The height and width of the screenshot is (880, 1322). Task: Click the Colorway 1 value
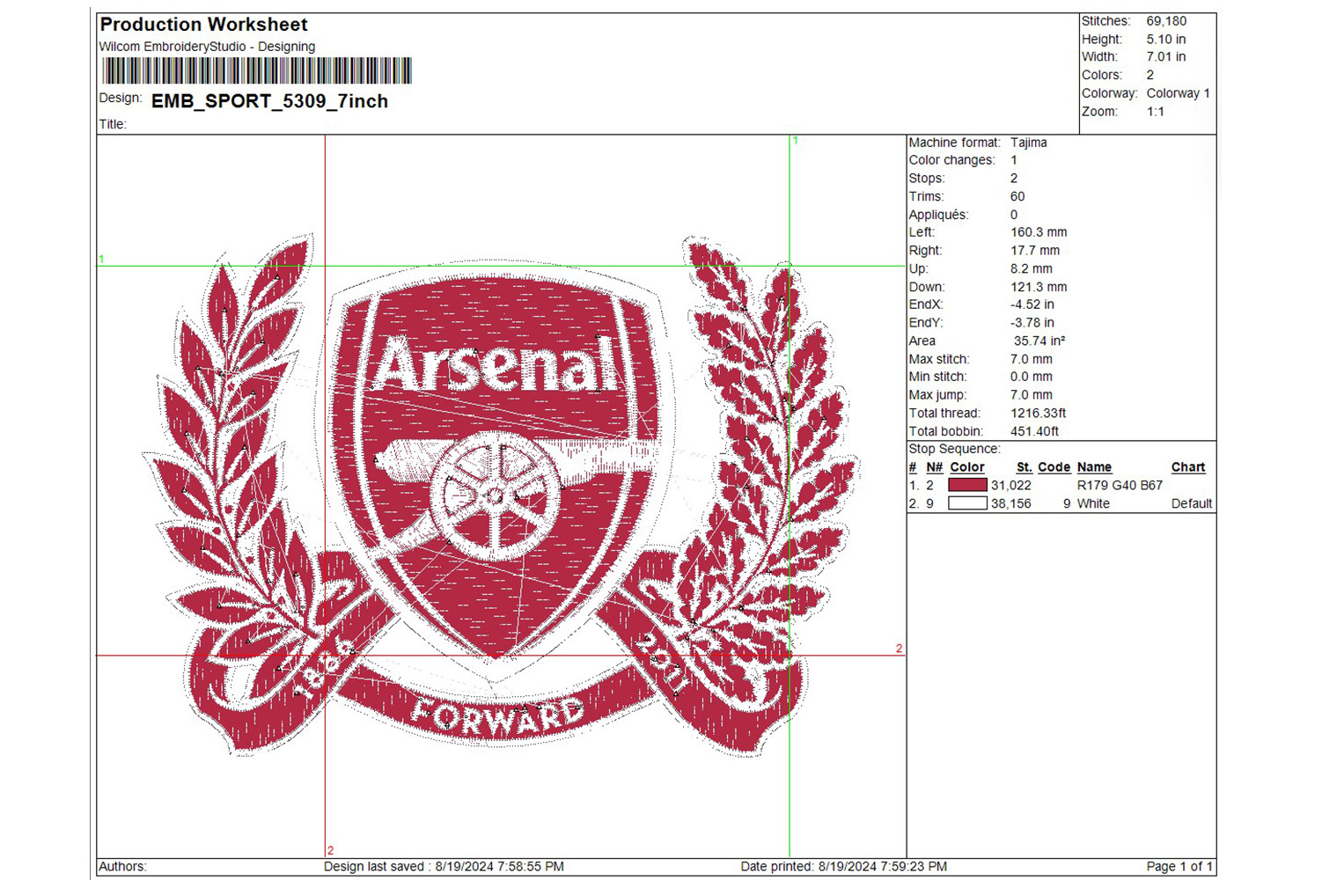(x=1178, y=93)
